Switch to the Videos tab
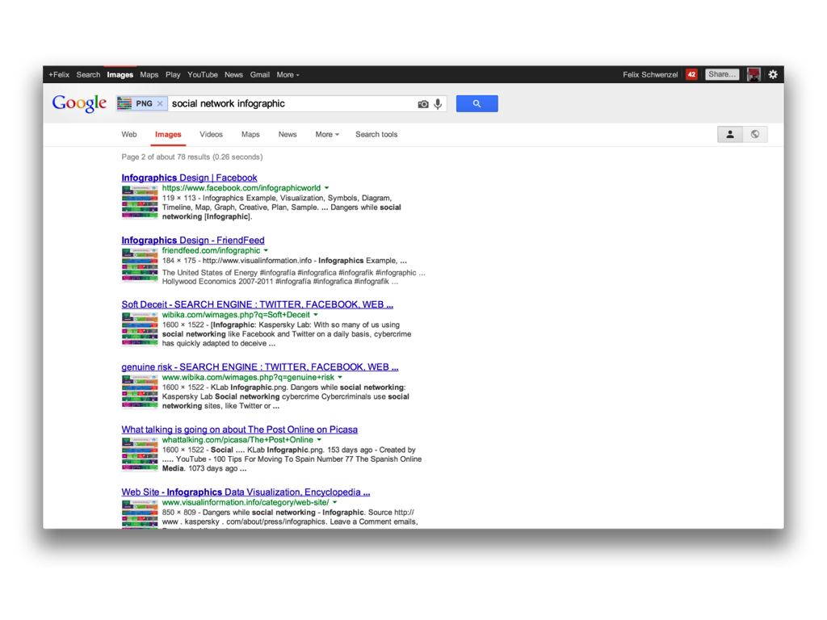 (x=211, y=135)
